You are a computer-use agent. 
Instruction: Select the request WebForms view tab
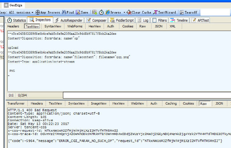point(75,26)
